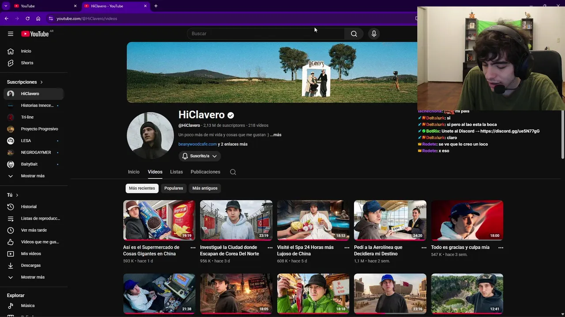565x317 pixels.
Task: Click browser home button
Action: tap(38, 18)
